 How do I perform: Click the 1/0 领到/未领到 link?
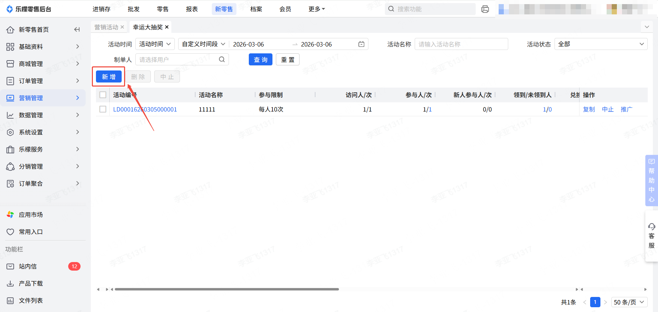point(547,109)
